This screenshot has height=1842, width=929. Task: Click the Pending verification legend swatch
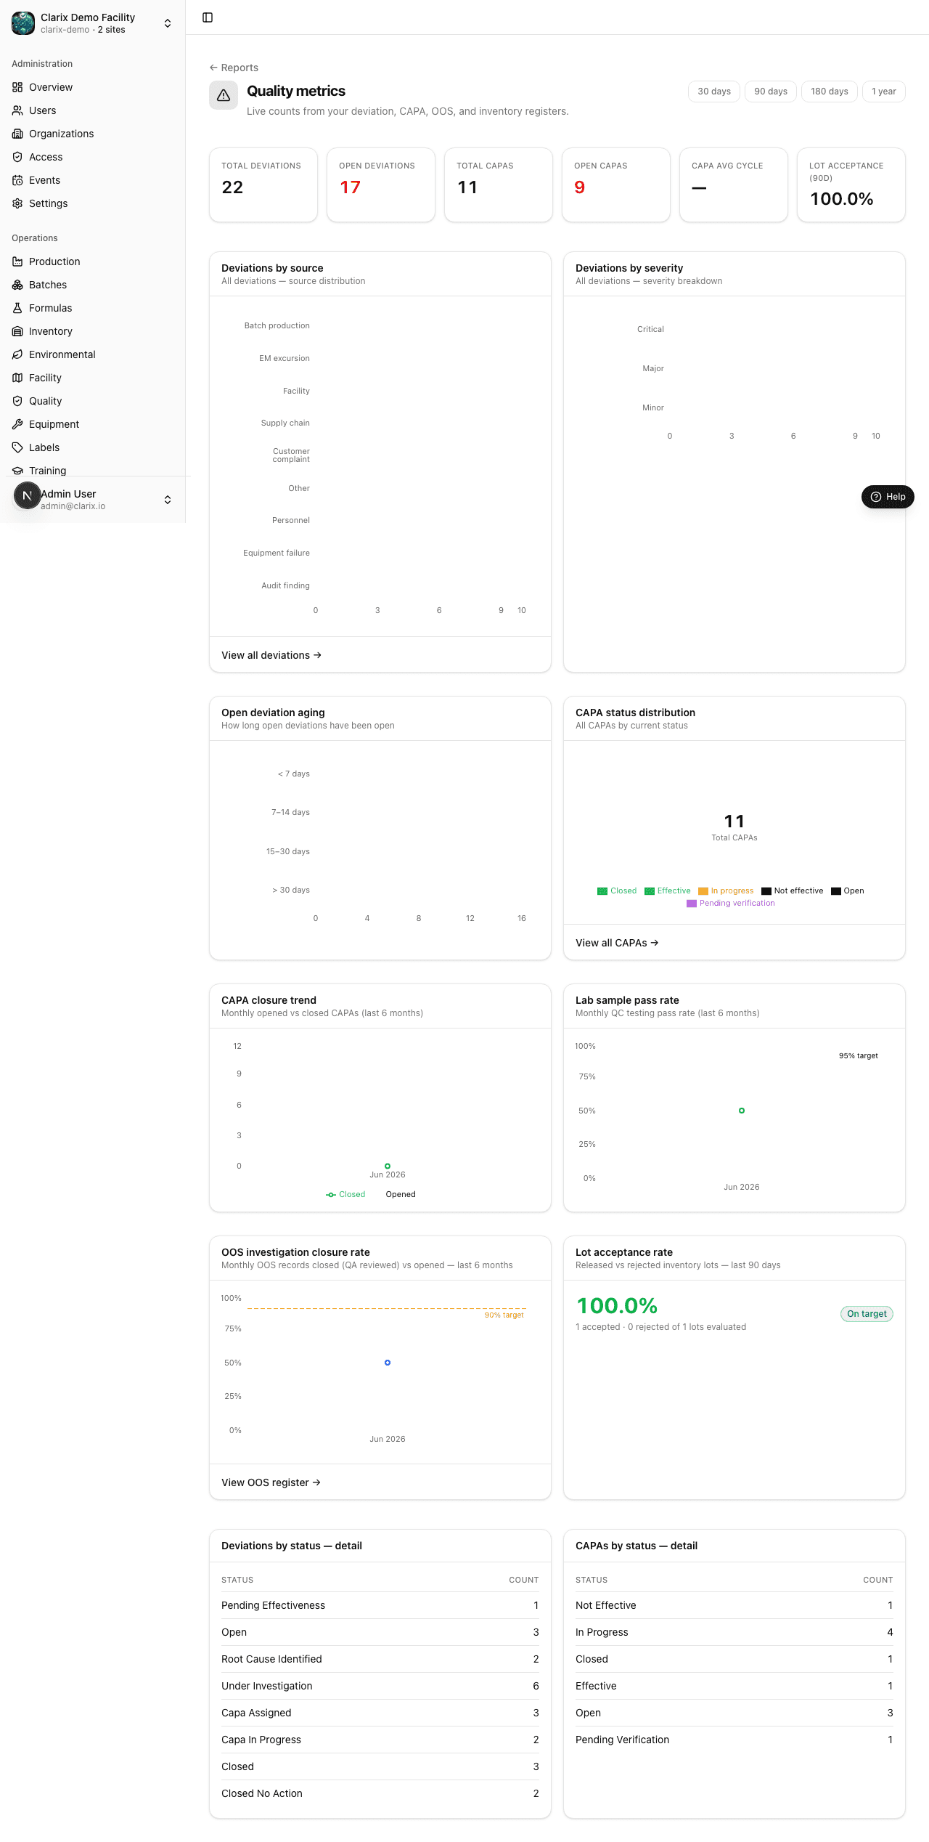coord(692,904)
